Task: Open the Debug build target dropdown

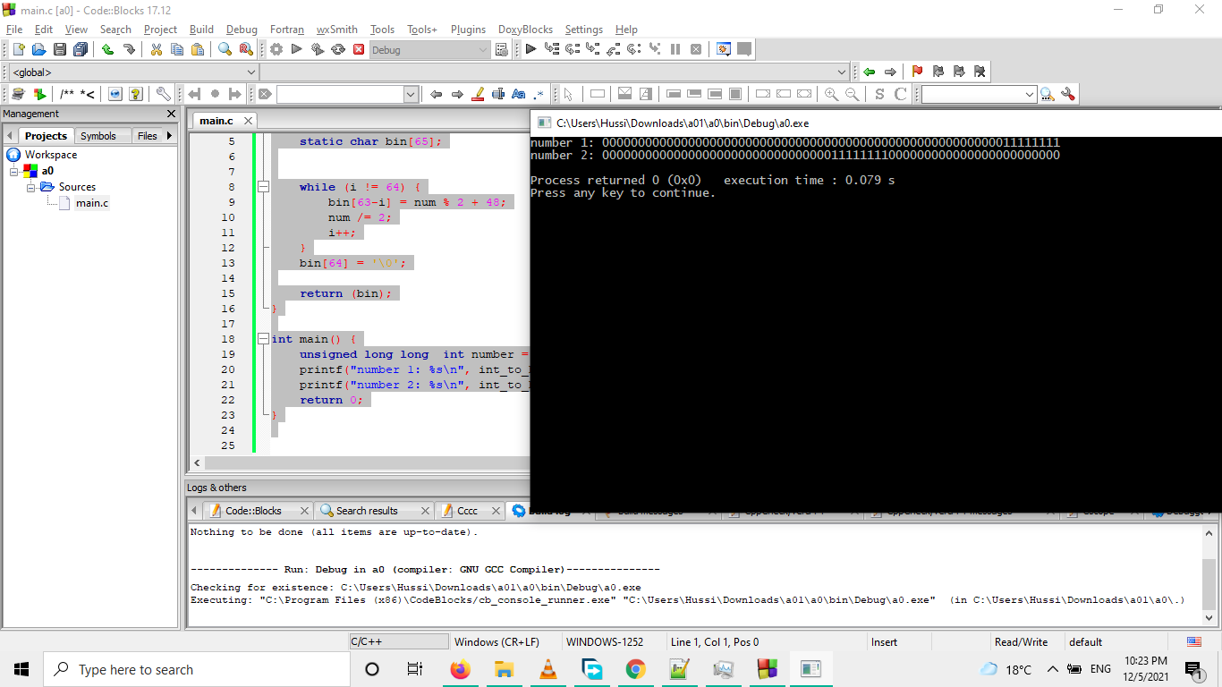Action: click(x=483, y=50)
